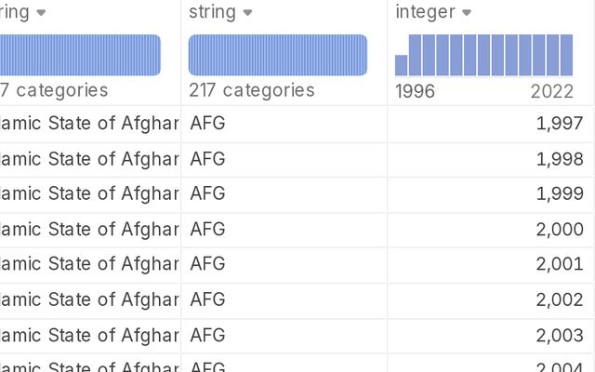
Task: Expand the leftmost column type dropdown arrow
Action: click(x=41, y=13)
